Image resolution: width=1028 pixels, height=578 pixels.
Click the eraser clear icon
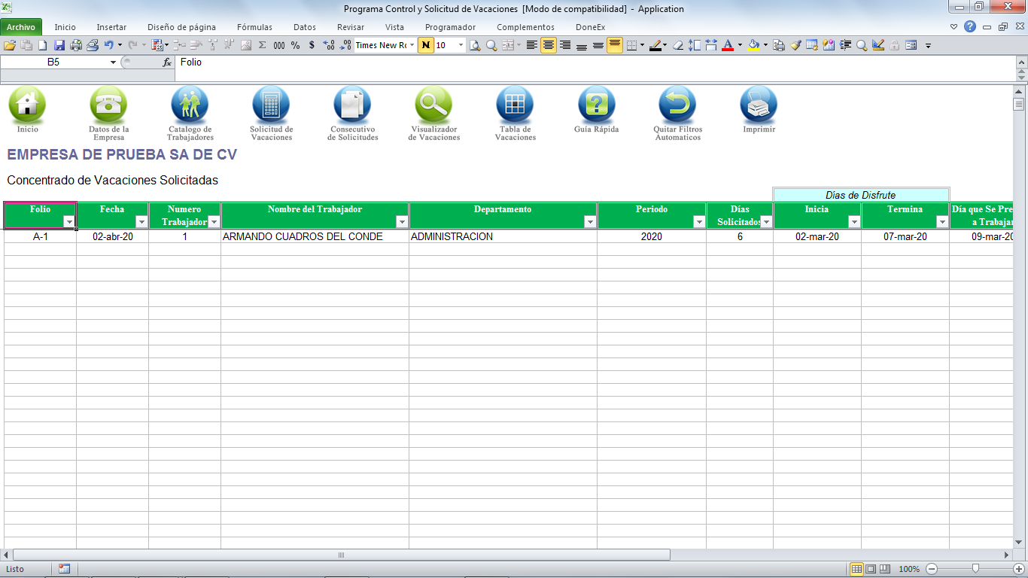pos(678,45)
